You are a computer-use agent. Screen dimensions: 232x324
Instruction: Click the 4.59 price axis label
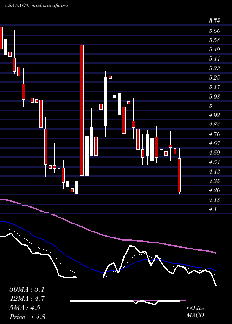click(214, 153)
